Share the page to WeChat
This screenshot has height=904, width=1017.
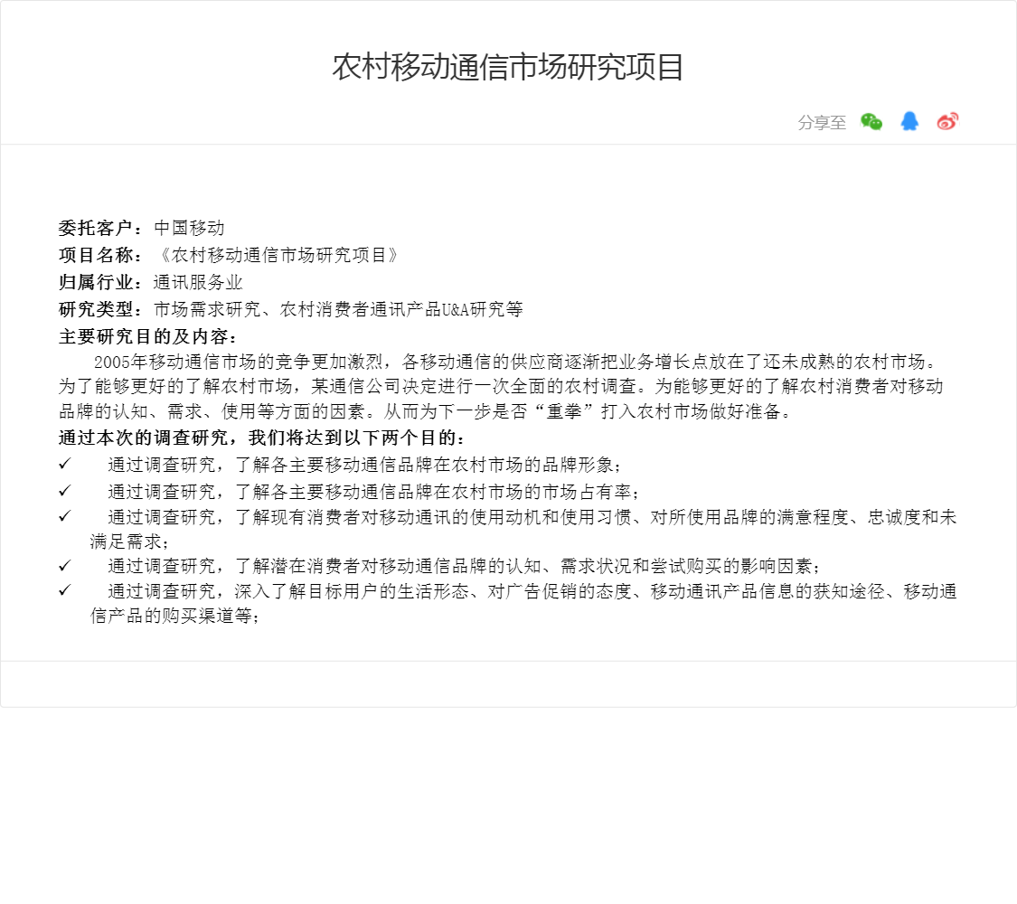click(x=871, y=121)
